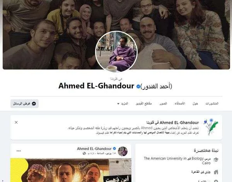Dismiss the memorial notice with the X
Viewport: 232px width, 182px height.
click(x=16, y=122)
